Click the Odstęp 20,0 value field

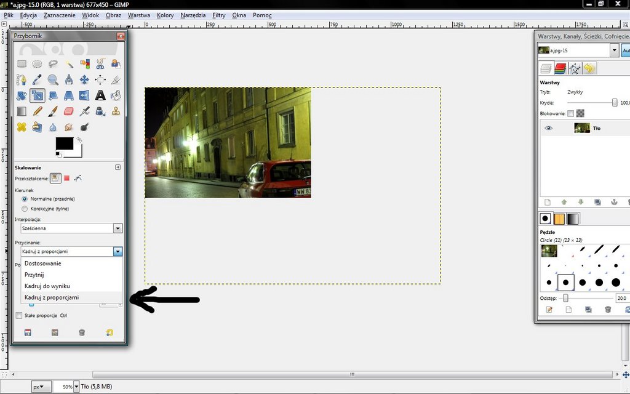[x=623, y=299]
